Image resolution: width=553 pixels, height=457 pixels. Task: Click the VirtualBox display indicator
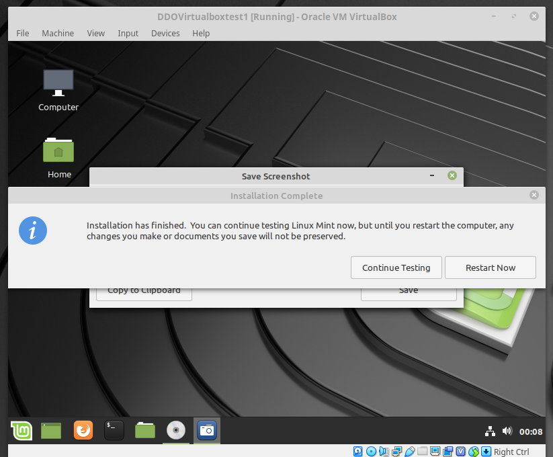coord(435,451)
